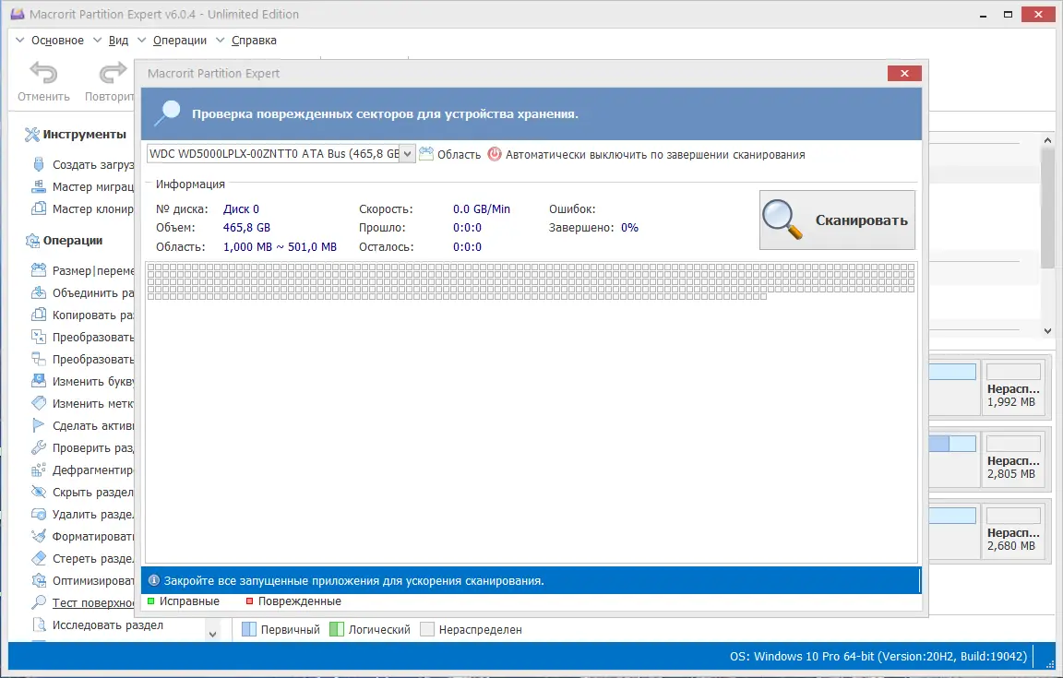Screen dimensions: 1063x678
Task: Click the Удалить раздел icon
Action: click(x=39, y=514)
